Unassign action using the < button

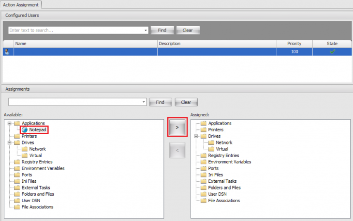[177, 150]
